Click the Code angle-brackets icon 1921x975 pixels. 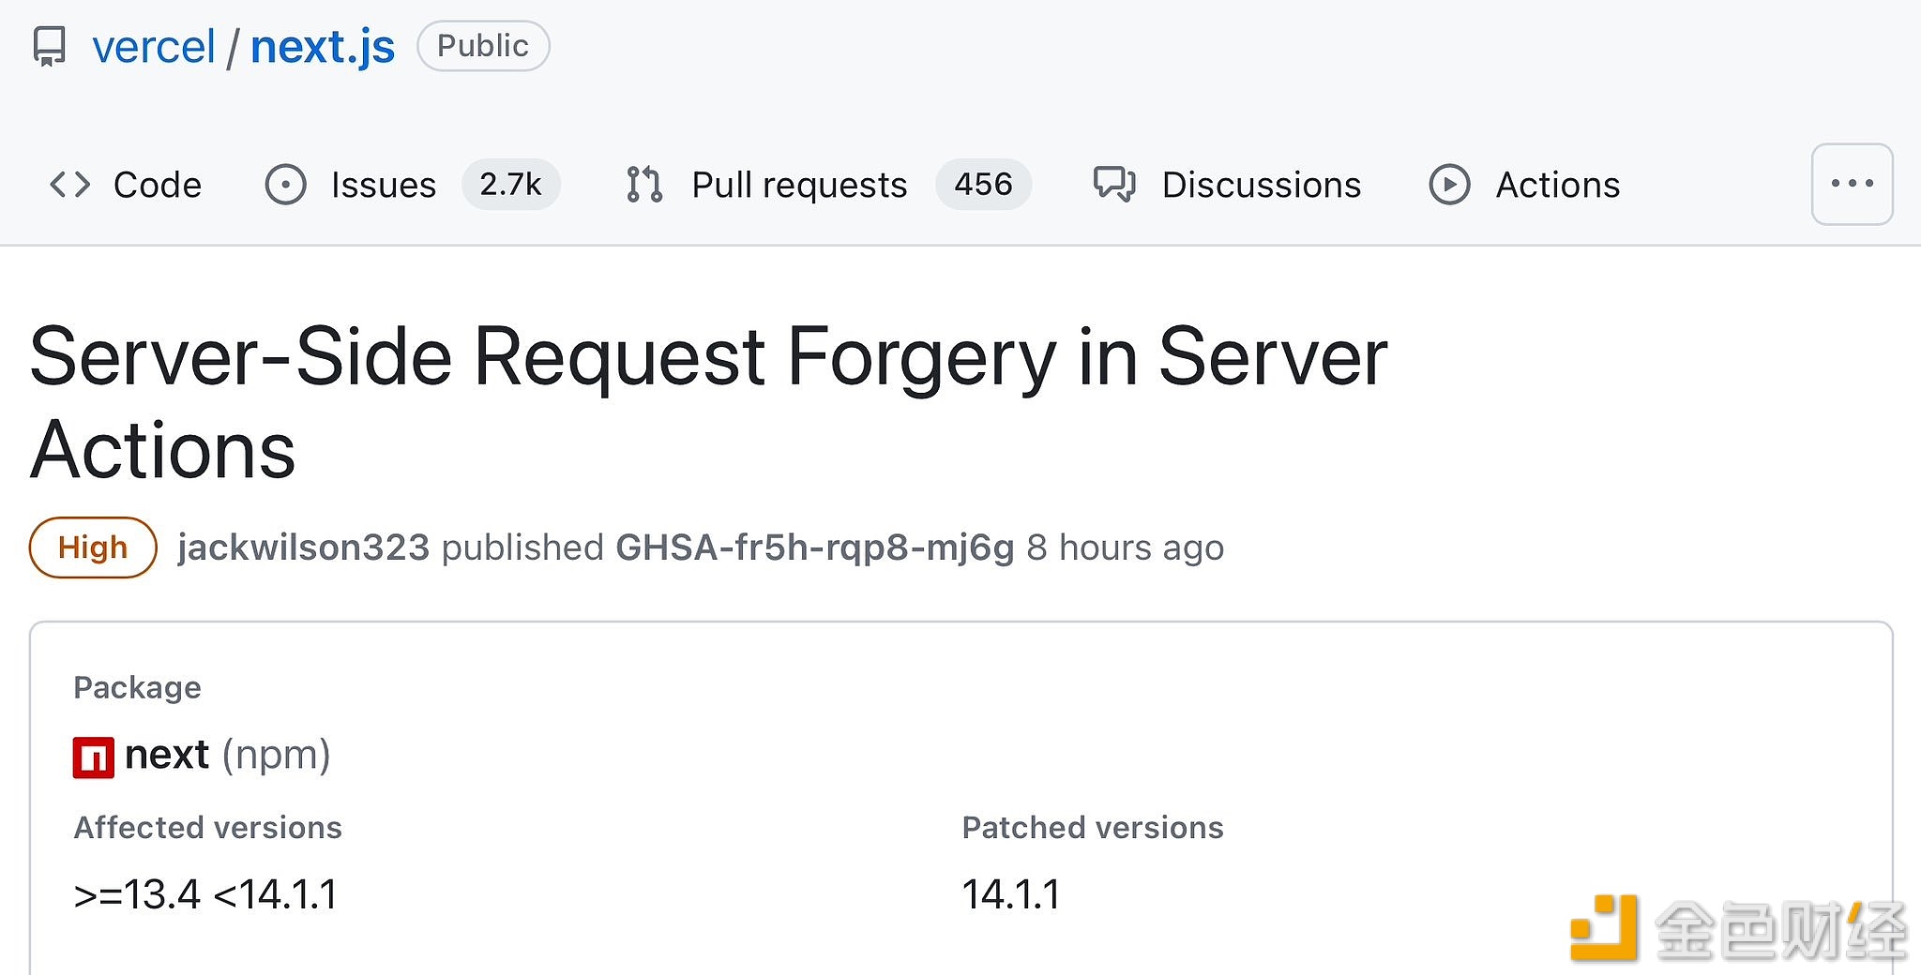click(x=70, y=185)
